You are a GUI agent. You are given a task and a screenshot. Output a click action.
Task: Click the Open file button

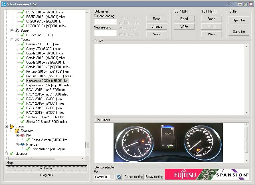238,20
